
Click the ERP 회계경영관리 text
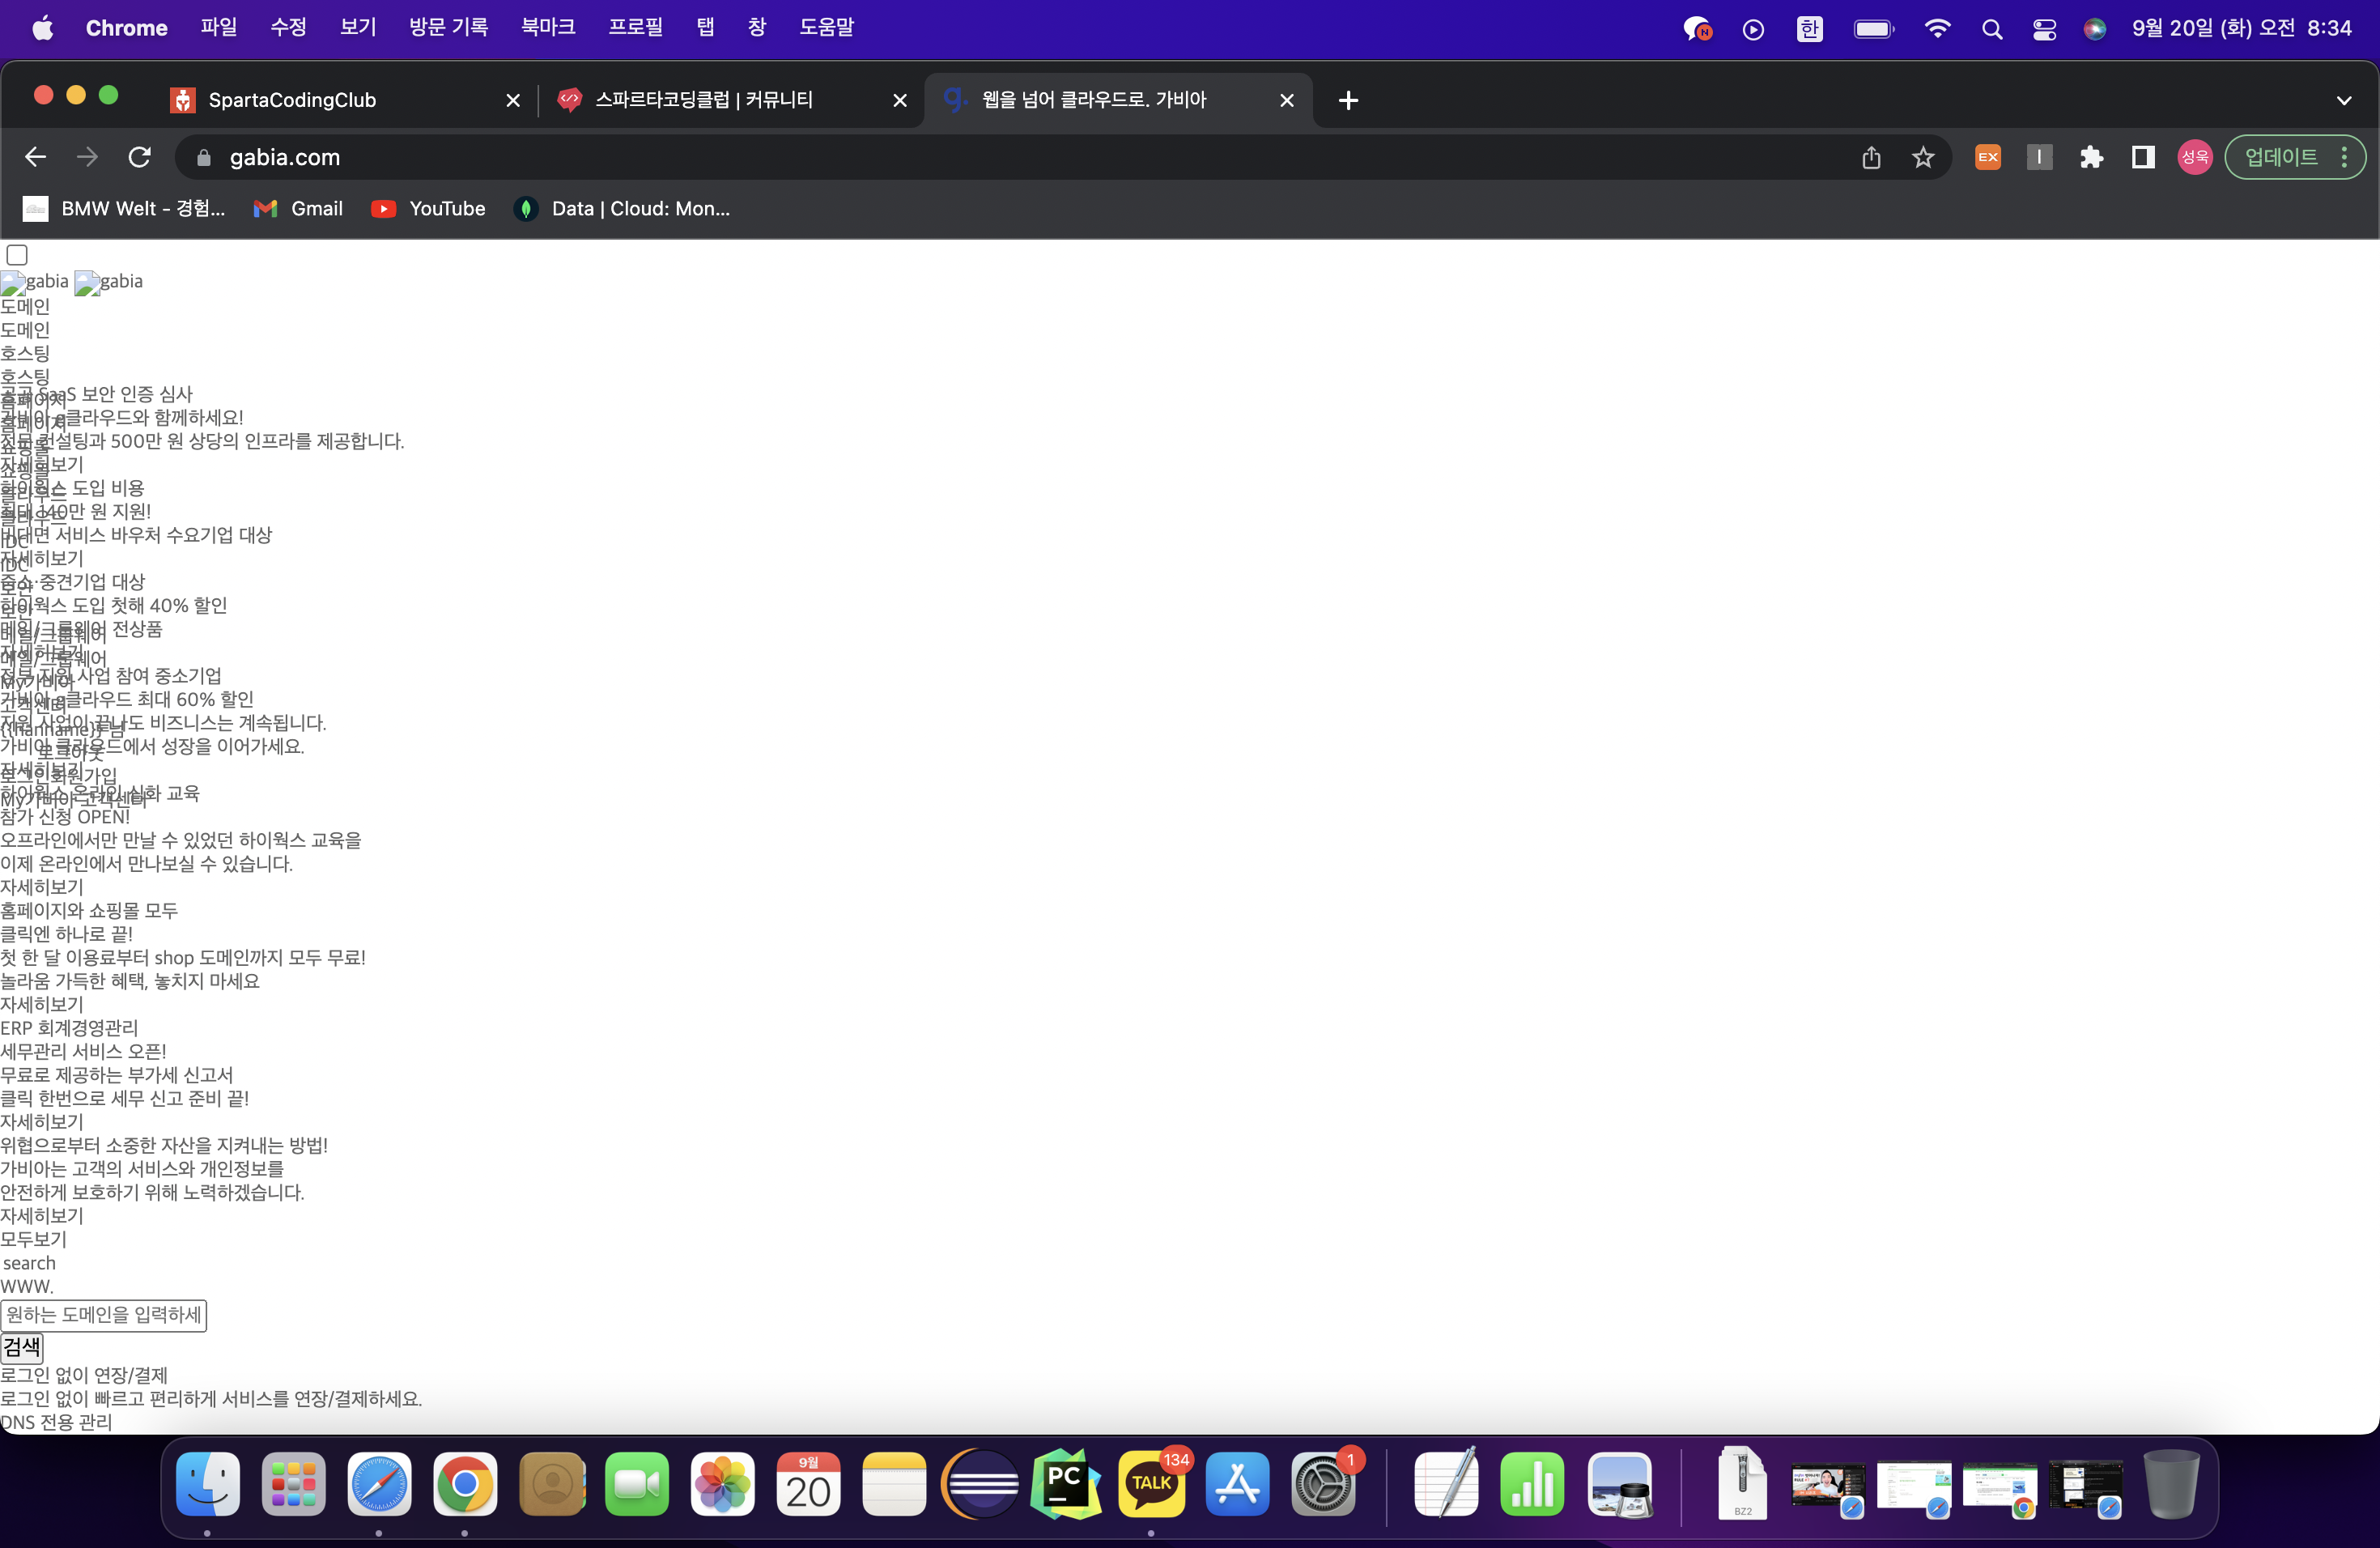click(69, 1028)
